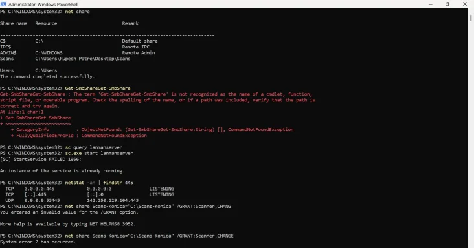The height and width of the screenshot is (248, 474).
Task: Minimize the PowerShell window
Action: pyautogui.click(x=431, y=4)
